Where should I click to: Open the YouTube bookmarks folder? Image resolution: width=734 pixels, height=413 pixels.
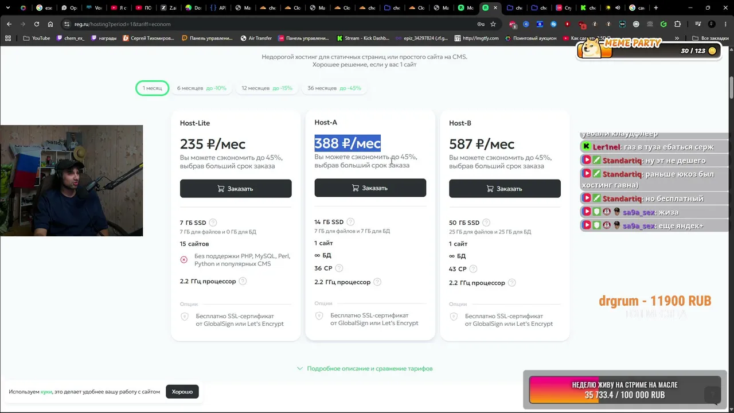[37, 38]
